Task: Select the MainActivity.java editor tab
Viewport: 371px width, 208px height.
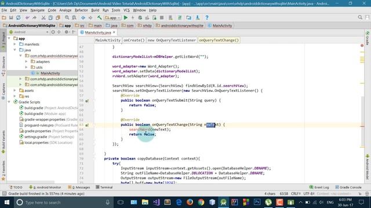Action: coord(98,32)
